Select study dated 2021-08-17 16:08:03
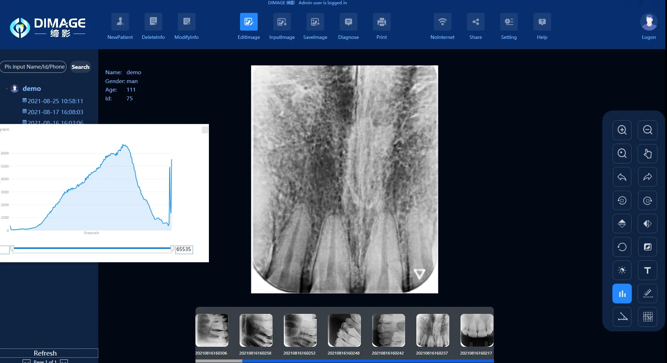 [55, 112]
